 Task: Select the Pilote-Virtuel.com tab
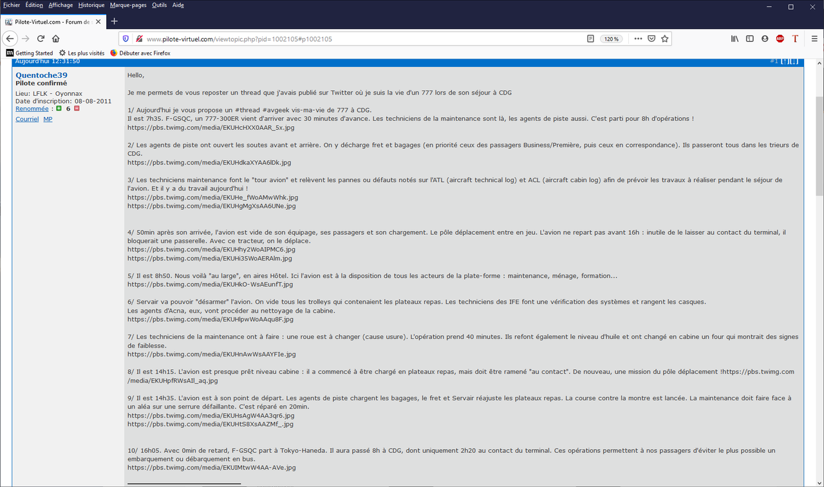(54, 21)
